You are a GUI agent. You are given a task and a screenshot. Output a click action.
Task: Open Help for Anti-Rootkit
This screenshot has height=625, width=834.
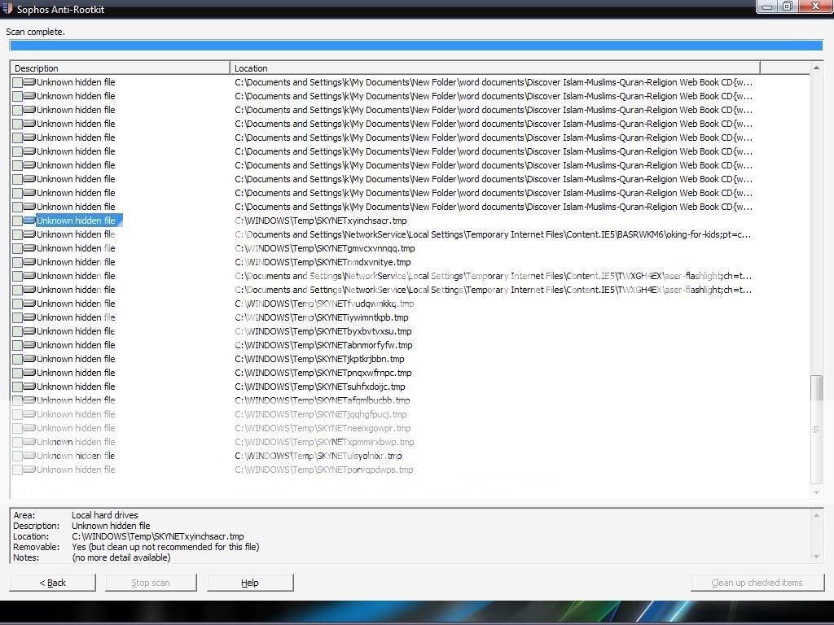tap(250, 583)
